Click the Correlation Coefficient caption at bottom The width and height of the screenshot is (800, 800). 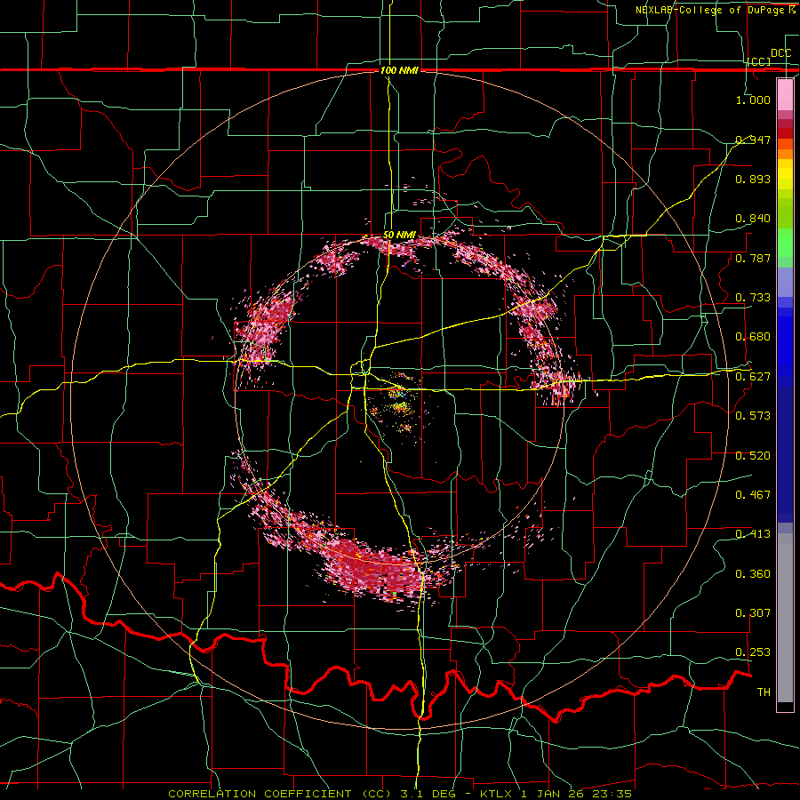(x=400, y=794)
